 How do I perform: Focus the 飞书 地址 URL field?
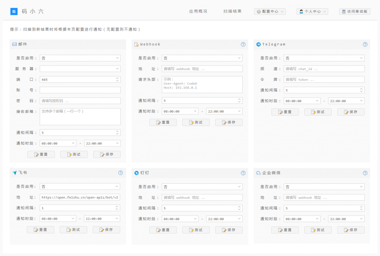tap(80, 197)
